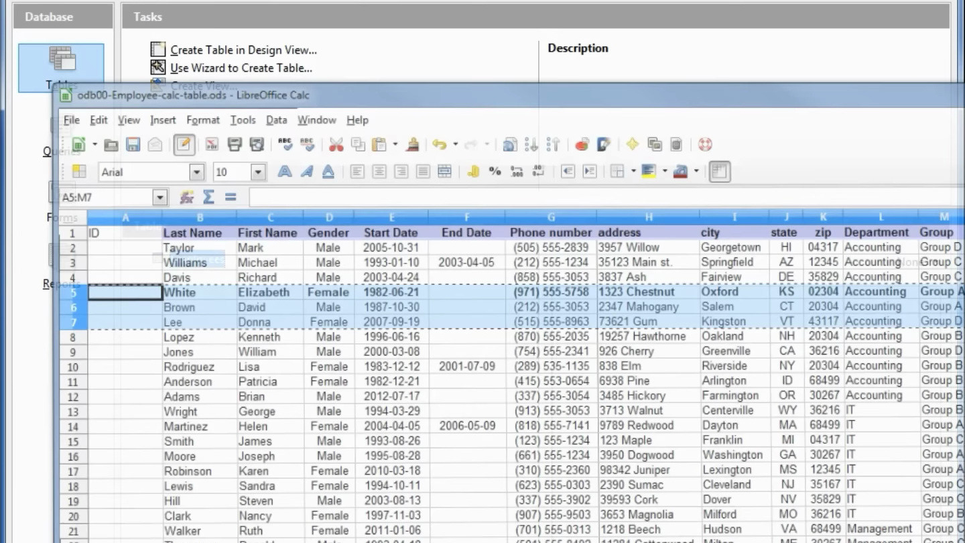This screenshot has width=965, height=543.
Task: Click the Sum sigma icon
Action: 208,197
